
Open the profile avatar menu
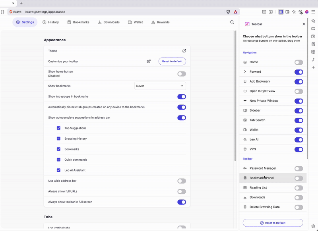coord(307,12)
